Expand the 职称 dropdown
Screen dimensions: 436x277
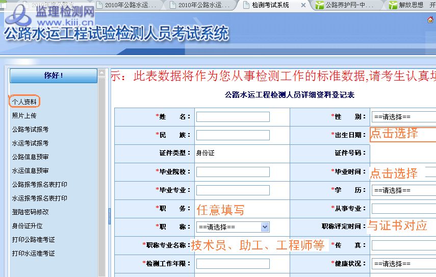click(x=233, y=227)
